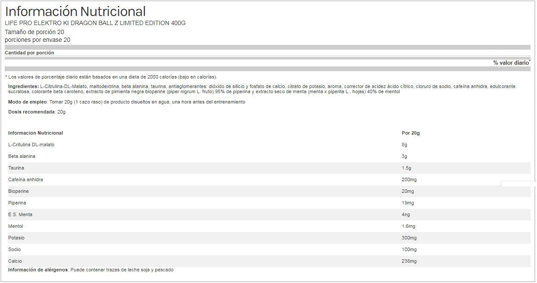Click the Modo de empleo label

(x=27, y=102)
